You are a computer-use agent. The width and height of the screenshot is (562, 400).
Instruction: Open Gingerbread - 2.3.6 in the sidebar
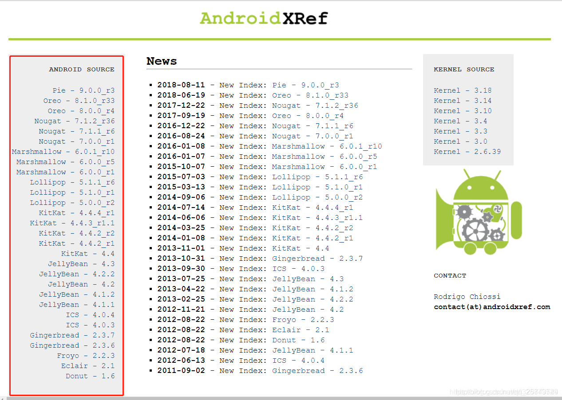tap(72, 345)
